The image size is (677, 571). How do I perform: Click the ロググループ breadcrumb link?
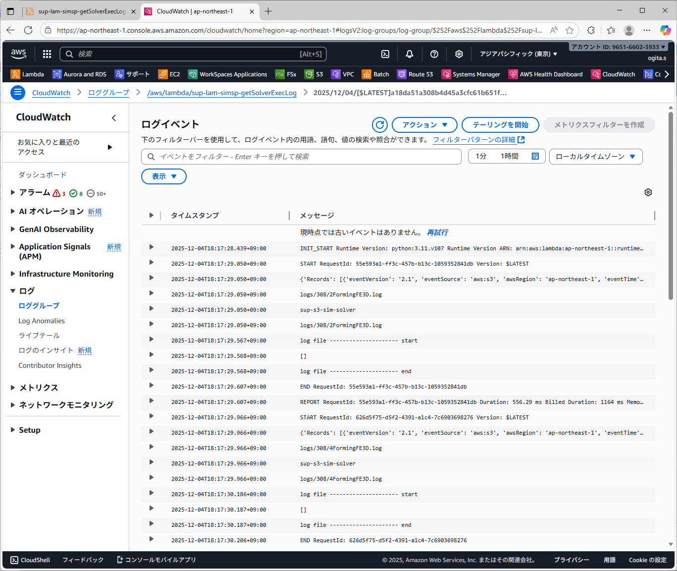click(108, 93)
